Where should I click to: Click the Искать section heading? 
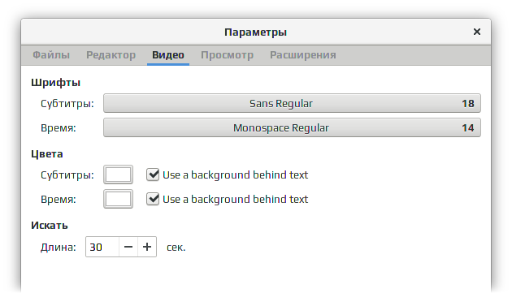pyautogui.click(x=50, y=226)
